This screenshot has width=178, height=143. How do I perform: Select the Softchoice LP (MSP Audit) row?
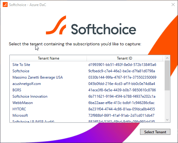87,121
